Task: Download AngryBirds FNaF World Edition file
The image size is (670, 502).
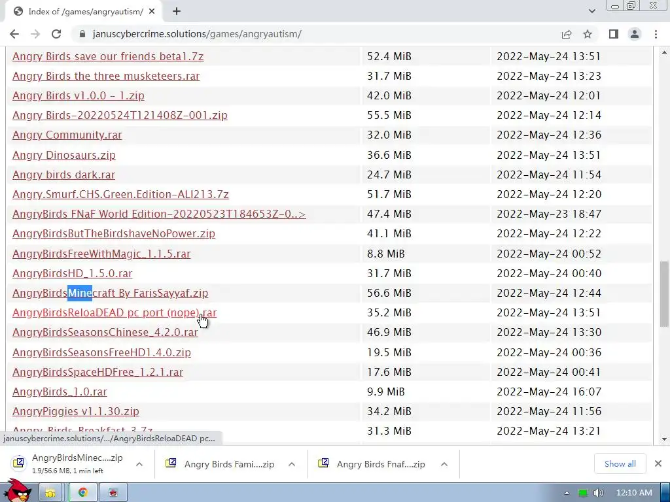Action: [x=159, y=214]
